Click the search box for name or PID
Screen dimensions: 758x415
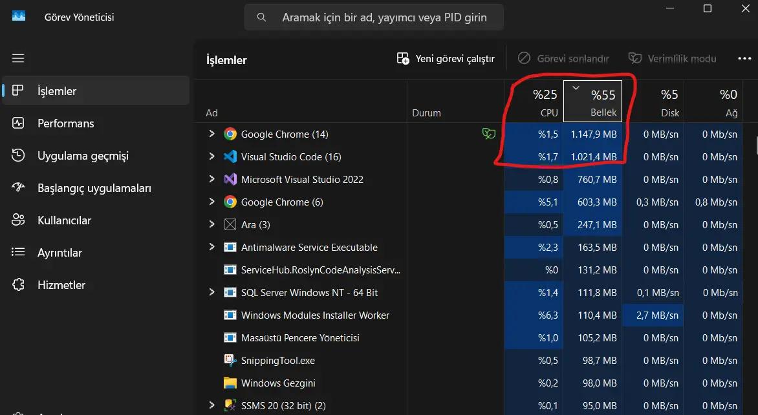tap(374, 17)
